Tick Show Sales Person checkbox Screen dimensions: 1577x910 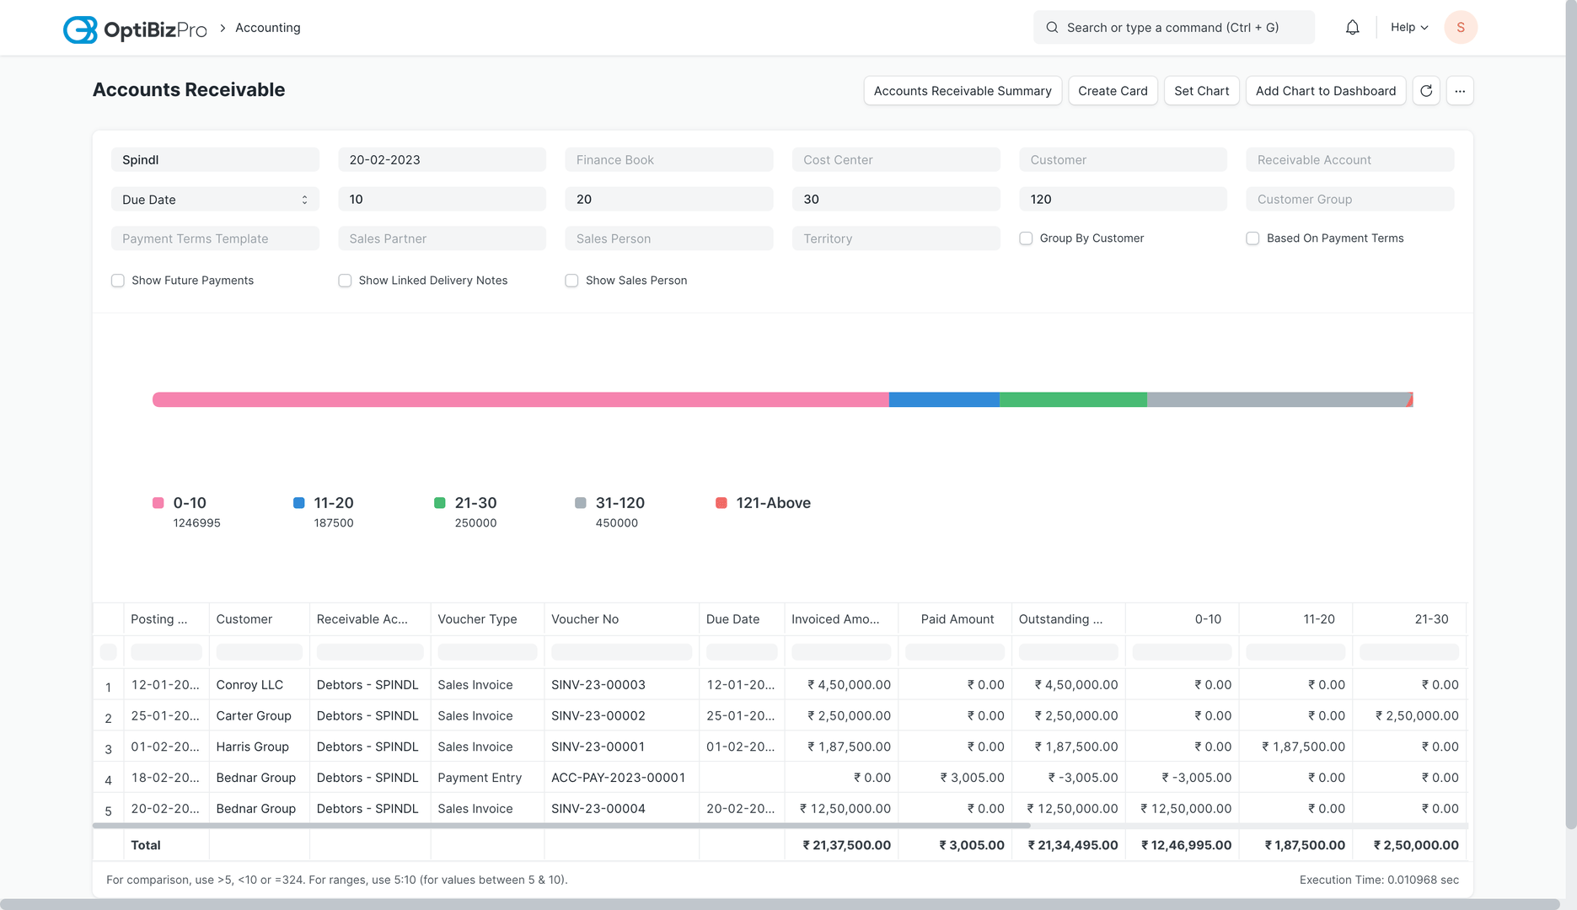pyautogui.click(x=571, y=281)
